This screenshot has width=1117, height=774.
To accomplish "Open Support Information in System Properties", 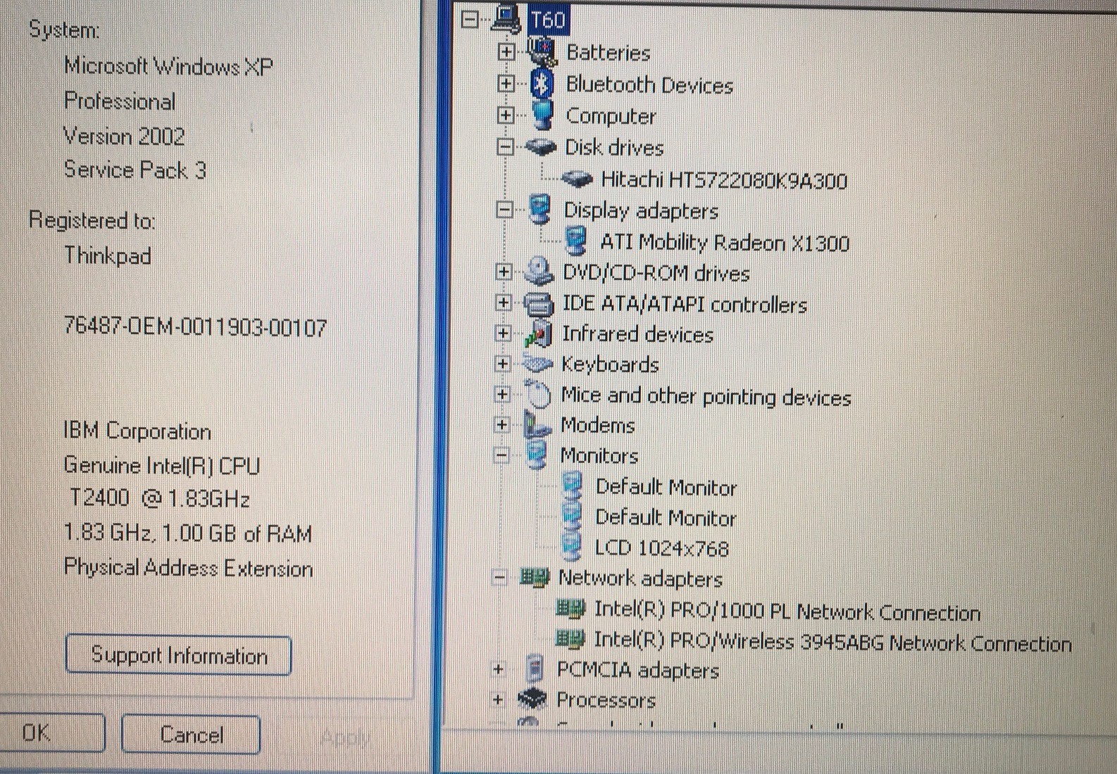I will click(x=178, y=656).
